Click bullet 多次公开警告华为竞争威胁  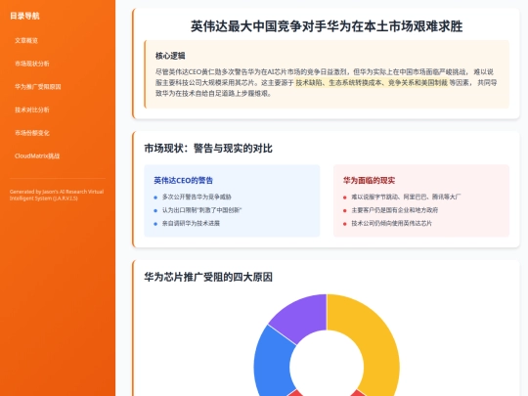[197, 197]
